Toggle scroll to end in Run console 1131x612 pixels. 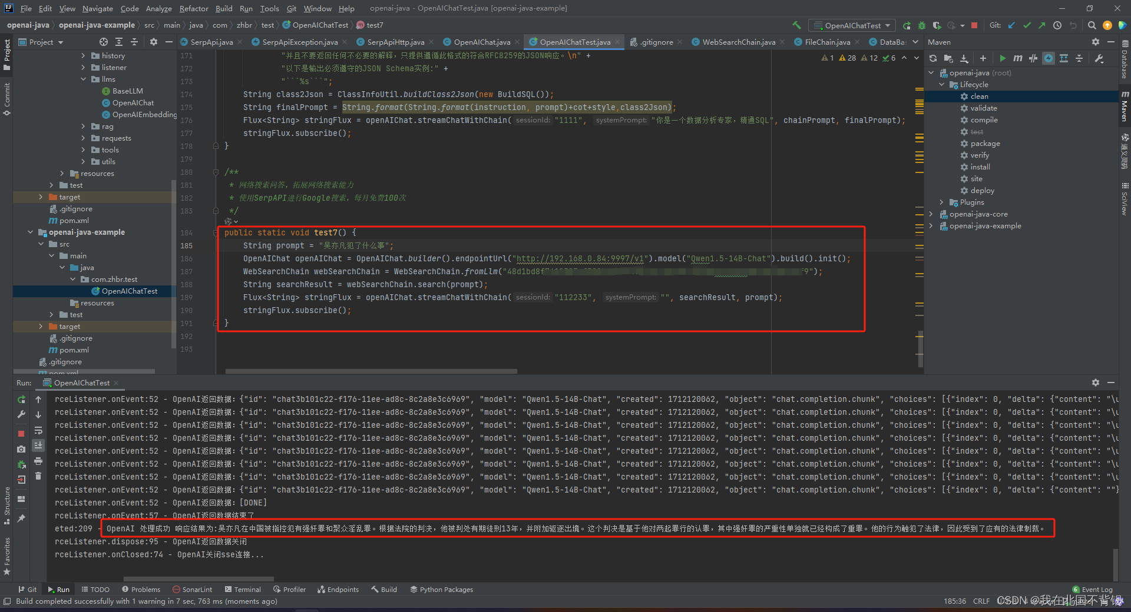[x=38, y=445]
